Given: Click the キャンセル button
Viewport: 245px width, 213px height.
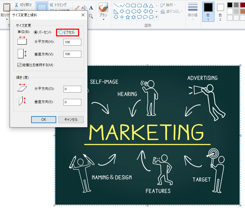Looking at the screenshot, I should click(x=71, y=120).
